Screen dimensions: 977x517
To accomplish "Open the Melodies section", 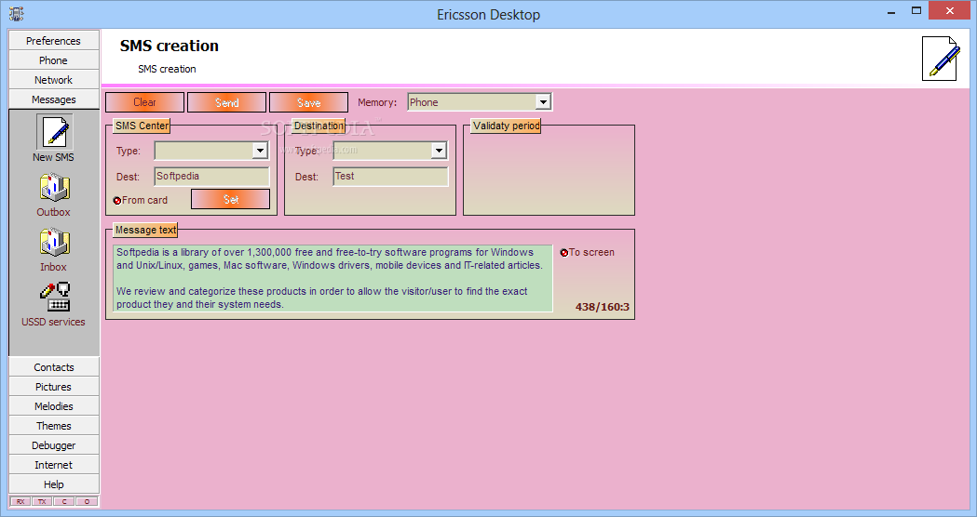I will pyautogui.click(x=54, y=406).
